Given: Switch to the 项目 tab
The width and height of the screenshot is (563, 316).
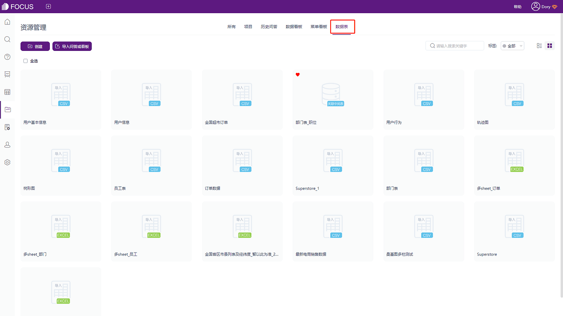Looking at the screenshot, I should tap(248, 27).
